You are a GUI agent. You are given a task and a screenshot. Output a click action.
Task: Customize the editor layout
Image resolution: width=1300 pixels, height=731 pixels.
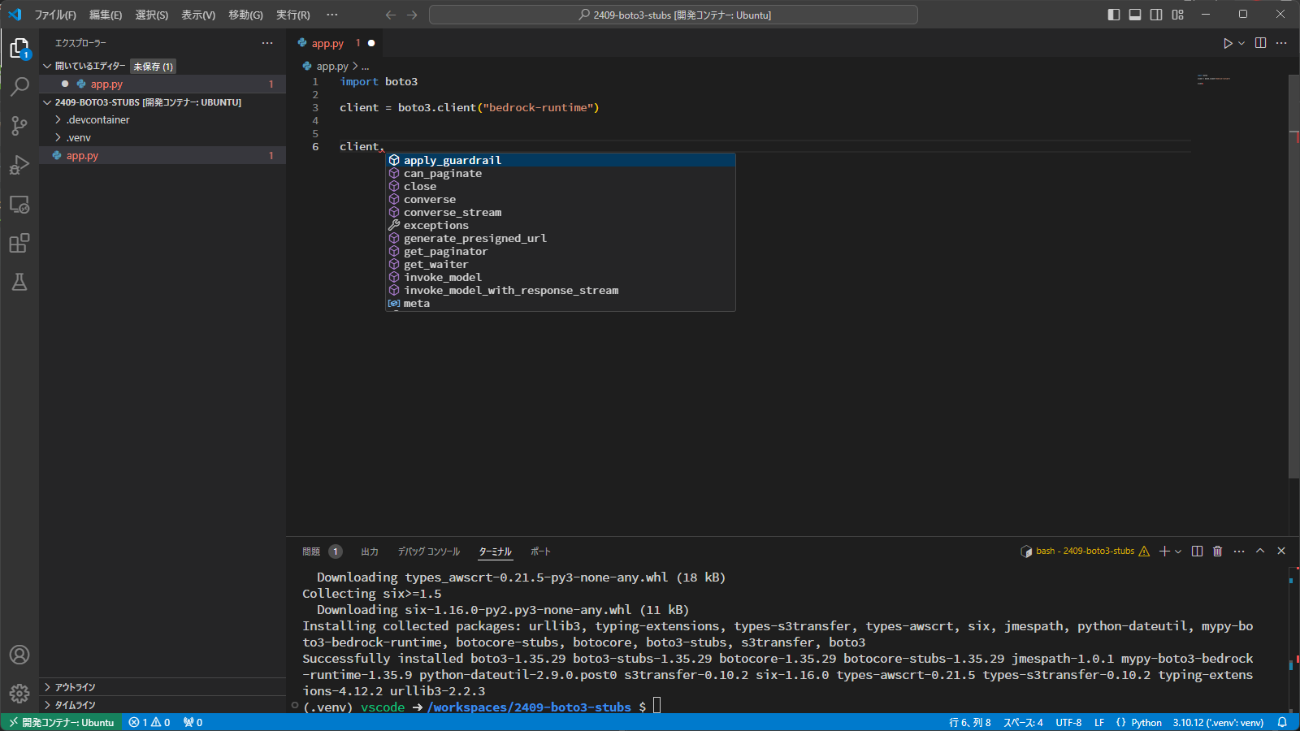[1177, 15]
